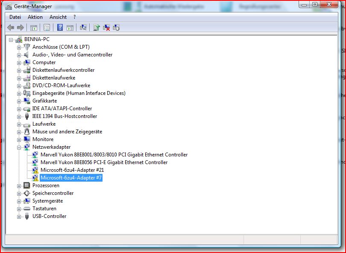
Task: Expand the Systemgeräte category
Action: tap(19, 201)
